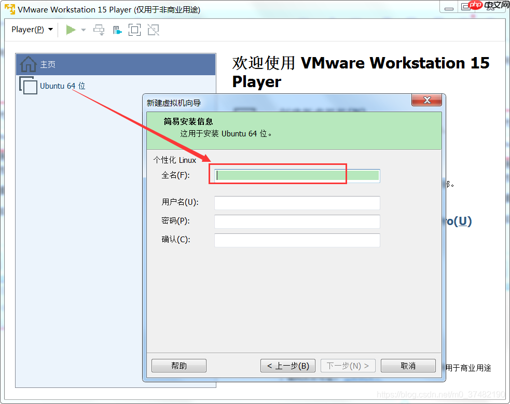Select the Home (主页) entry in the library
Viewport: 510px width, 404px height.
click(x=116, y=64)
